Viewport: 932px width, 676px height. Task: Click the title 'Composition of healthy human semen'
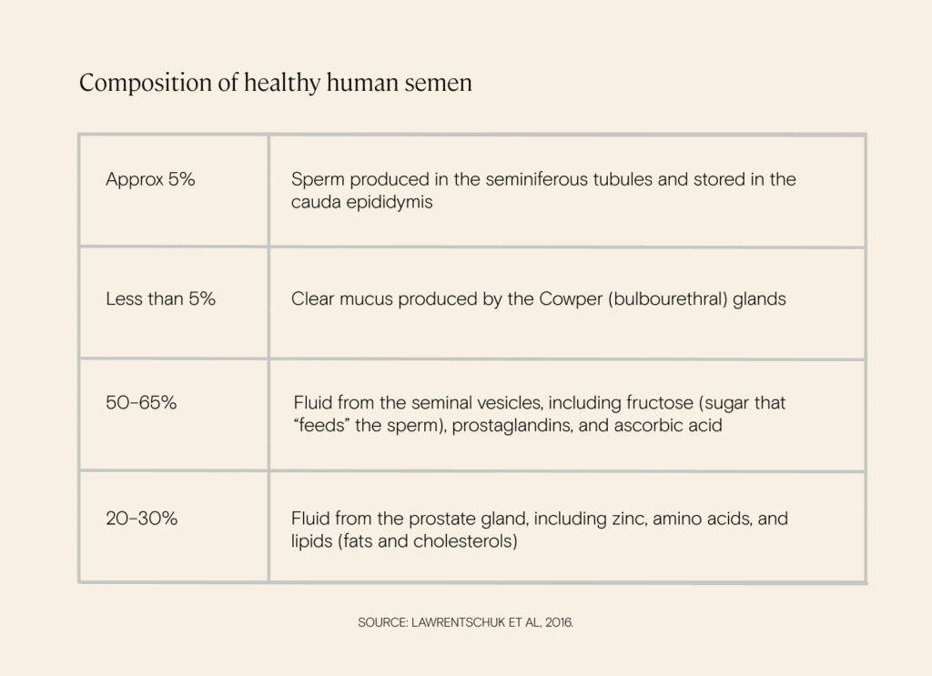(275, 83)
